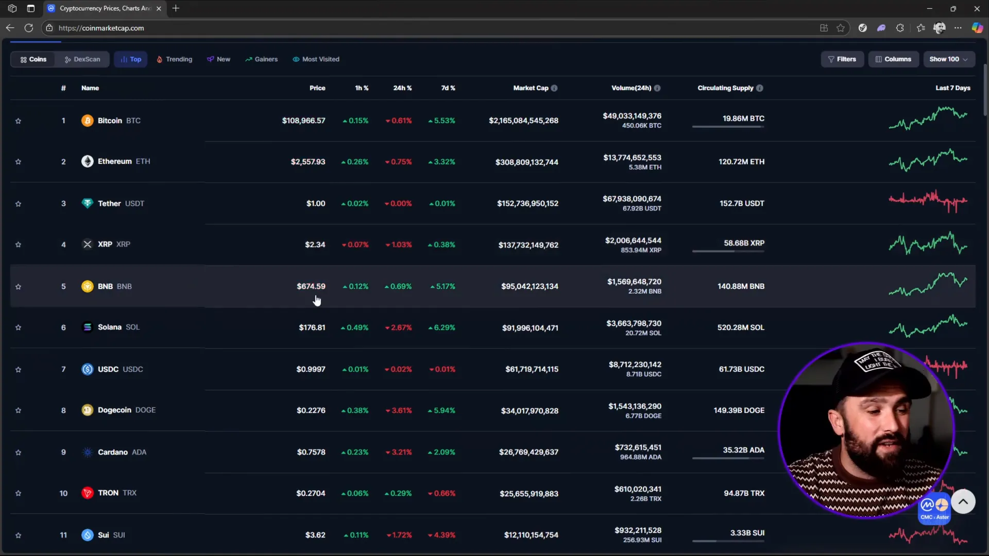Open Bitcoin's last 7 days sparkline chart

tap(928, 119)
